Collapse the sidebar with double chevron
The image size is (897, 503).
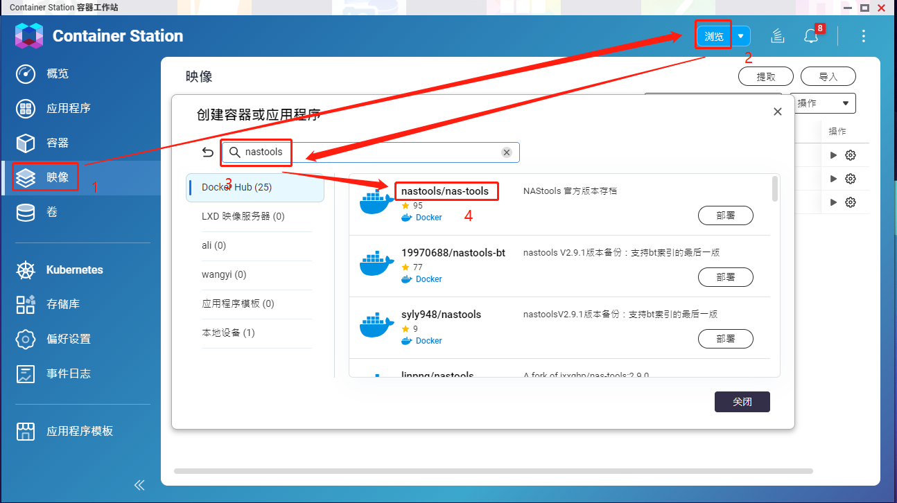[x=139, y=485]
